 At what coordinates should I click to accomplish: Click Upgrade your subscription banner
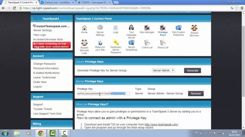[x=52, y=45]
